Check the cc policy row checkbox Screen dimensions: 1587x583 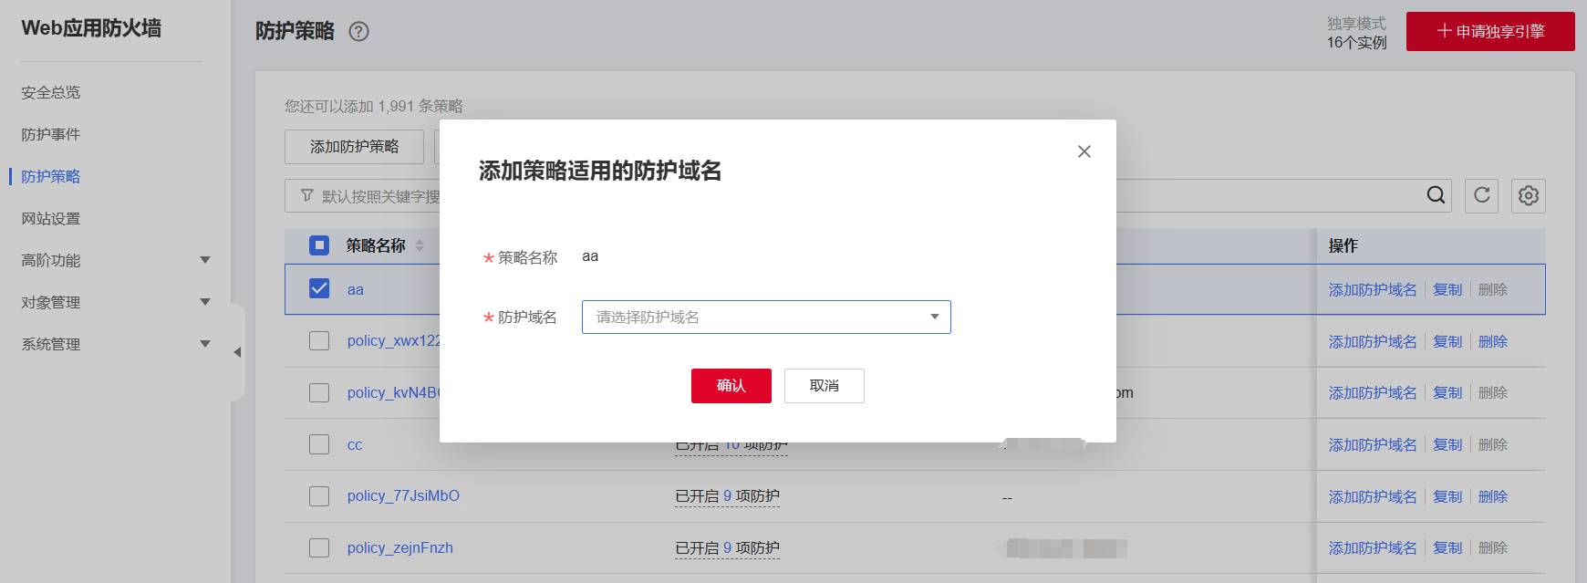pyautogui.click(x=319, y=444)
